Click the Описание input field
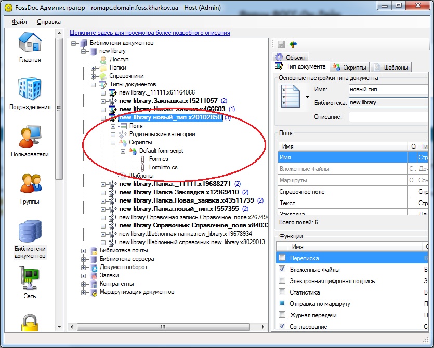This screenshot has height=348, width=434. coord(388,117)
